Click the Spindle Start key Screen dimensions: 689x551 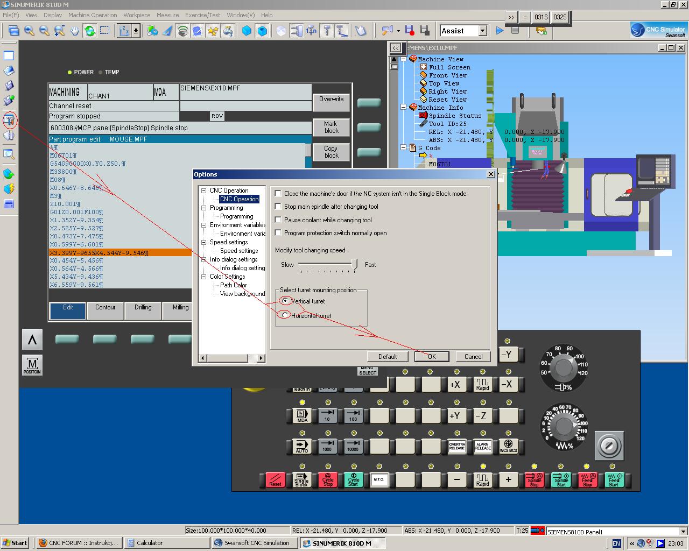point(560,479)
